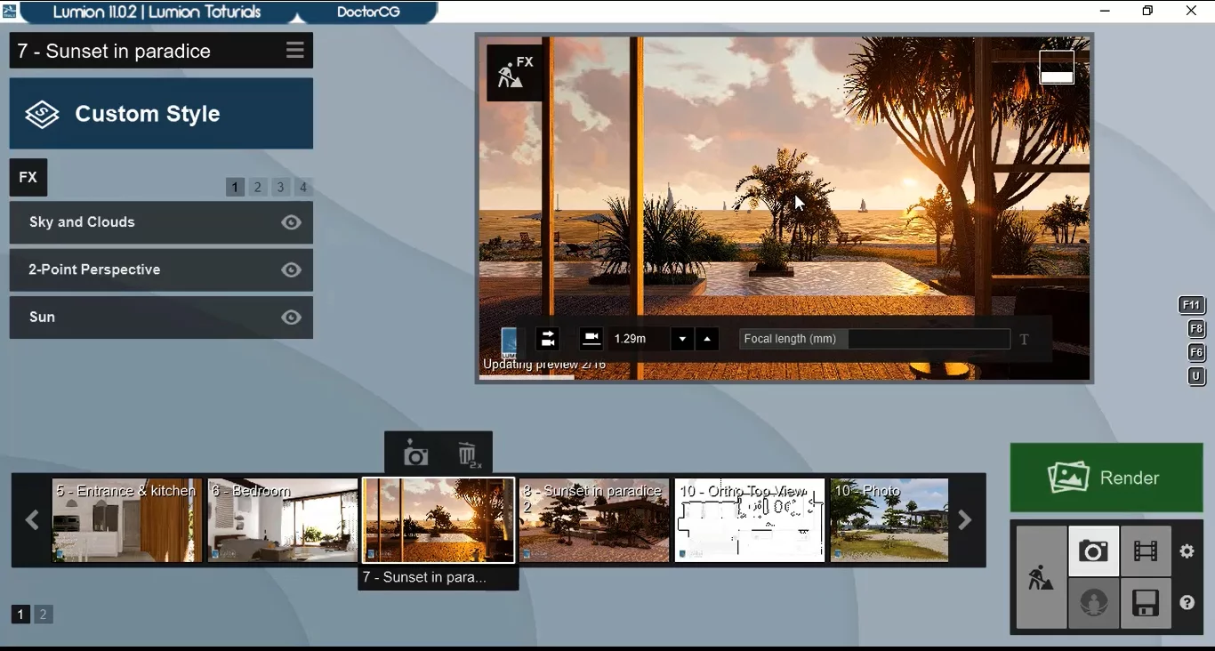Screen dimensions: 1215x651
Task: Select photo set page 2
Action: click(x=43, y=614)
